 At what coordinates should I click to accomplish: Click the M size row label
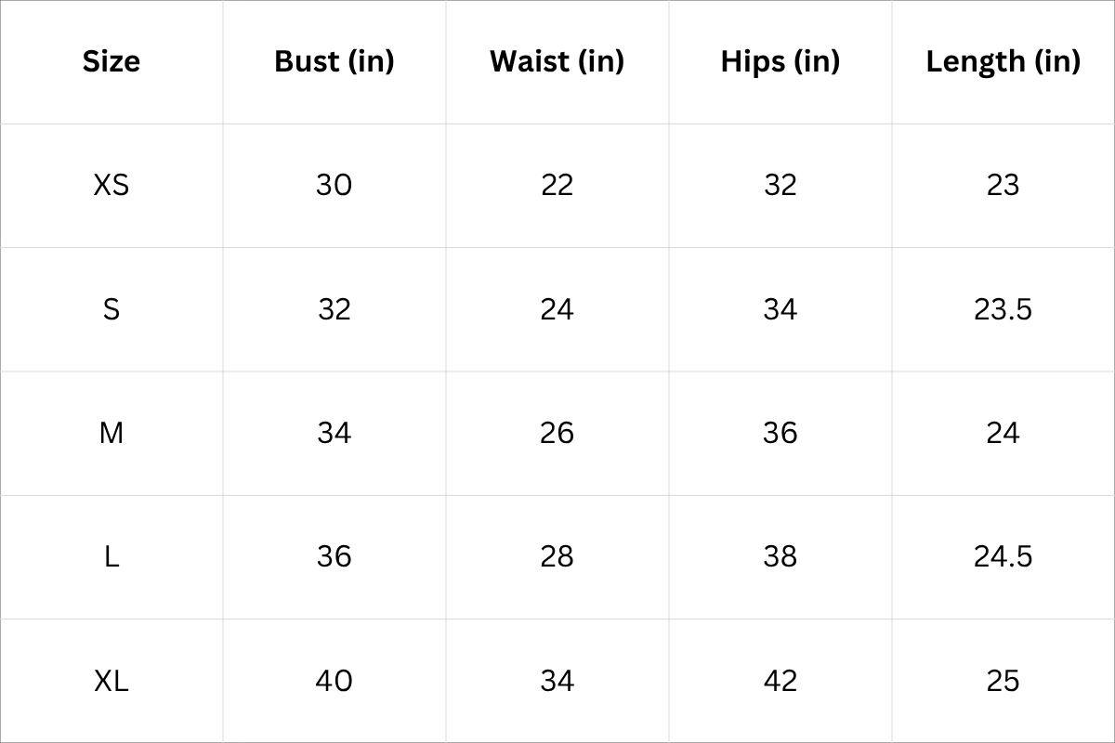click(111, 433)
